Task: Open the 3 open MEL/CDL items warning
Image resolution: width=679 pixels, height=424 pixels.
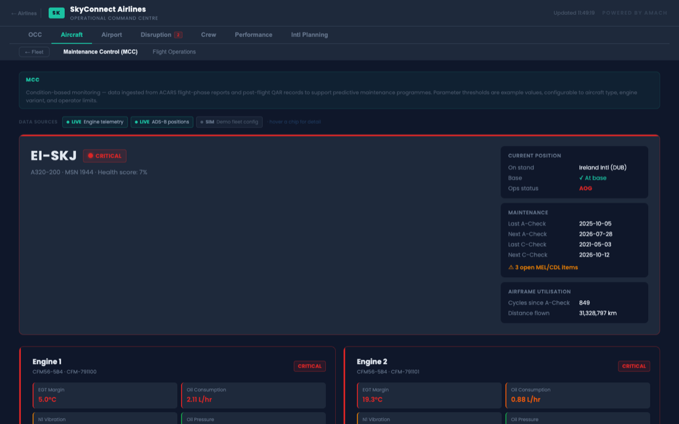Action: pos(543,267)
